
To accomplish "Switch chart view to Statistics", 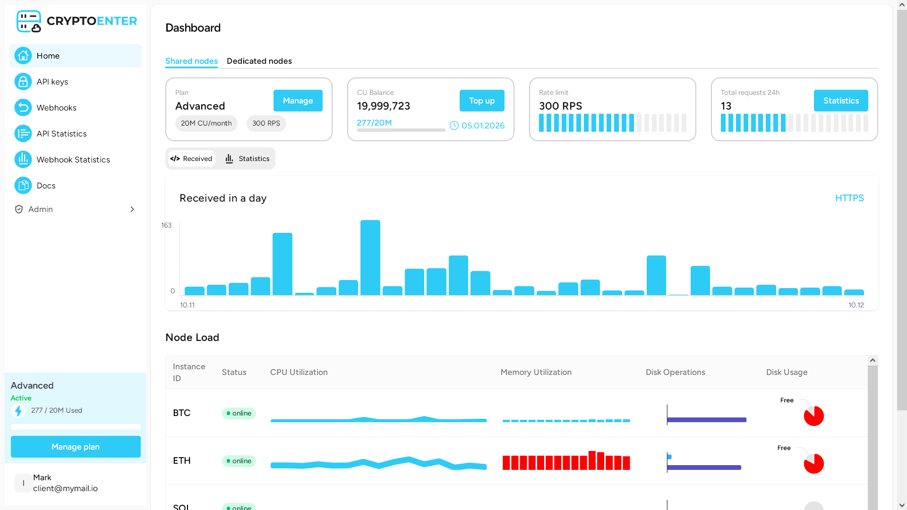I will (247, 159).
